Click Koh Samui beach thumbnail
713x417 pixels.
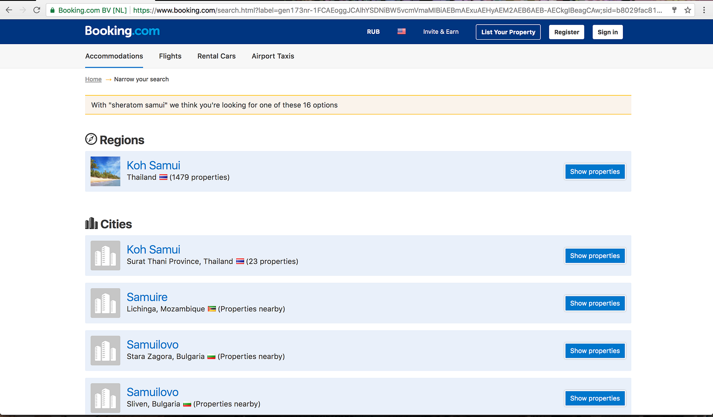tap(105, 171)
